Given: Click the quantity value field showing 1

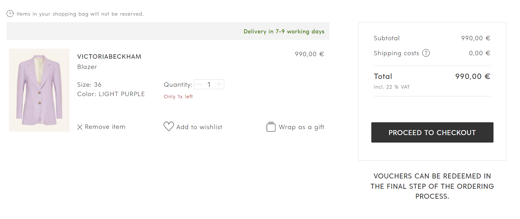Looking at the screenshot, I should [x=209, y=85].
